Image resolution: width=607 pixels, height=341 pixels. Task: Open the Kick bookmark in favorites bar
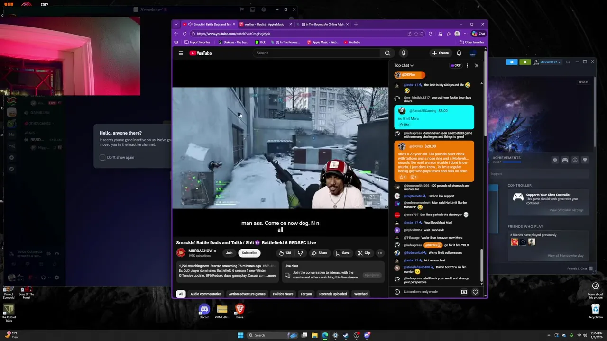(260, 42)
